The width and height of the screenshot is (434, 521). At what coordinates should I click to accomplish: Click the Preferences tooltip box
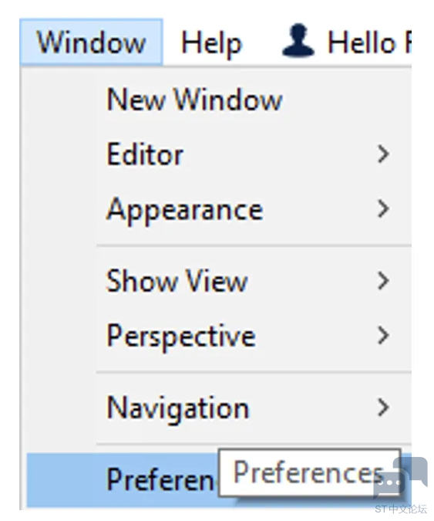(x=309, y=473)
